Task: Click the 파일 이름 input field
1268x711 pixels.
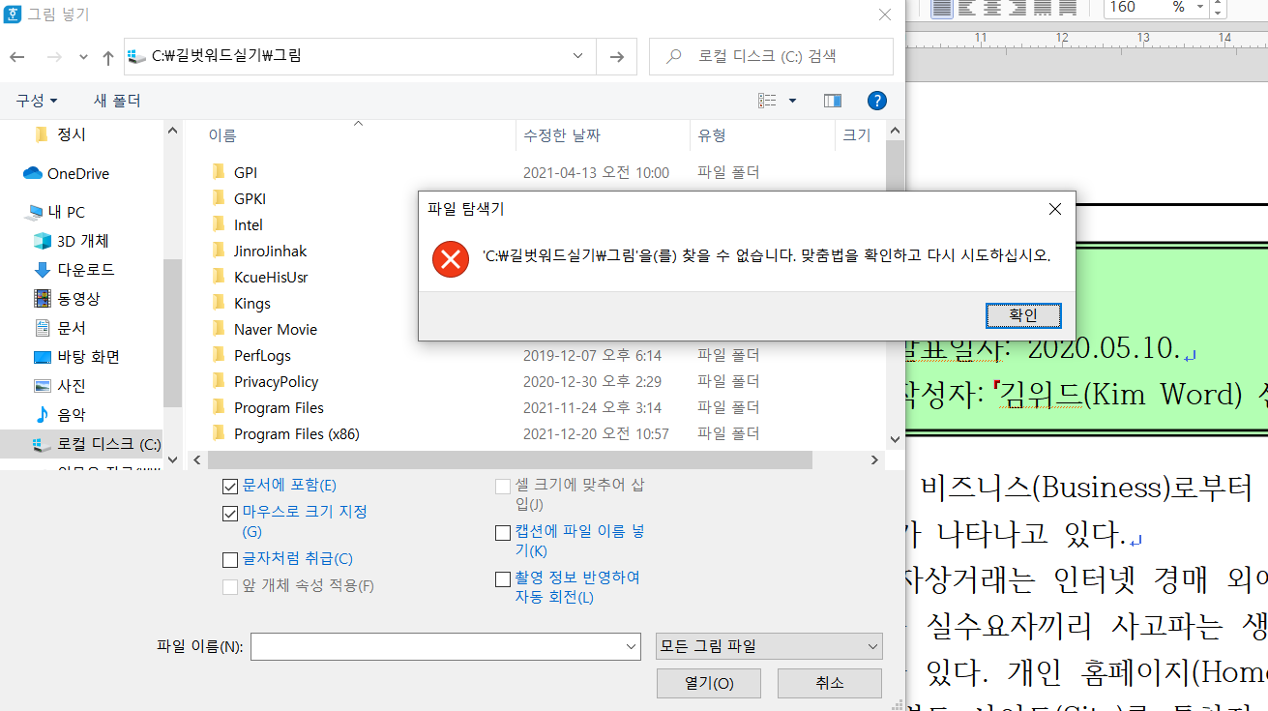Action: coord(435,646)
